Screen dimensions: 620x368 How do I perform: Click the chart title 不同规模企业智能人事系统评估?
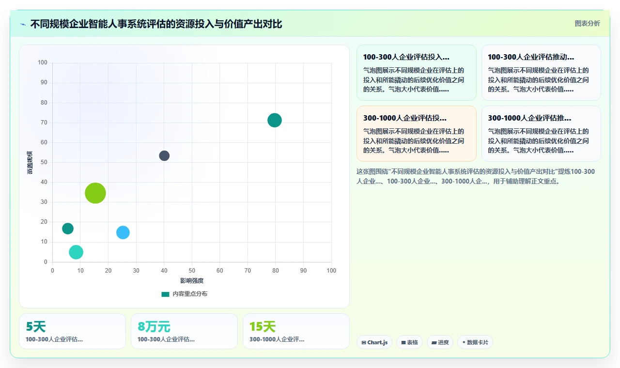pos(156,24)
